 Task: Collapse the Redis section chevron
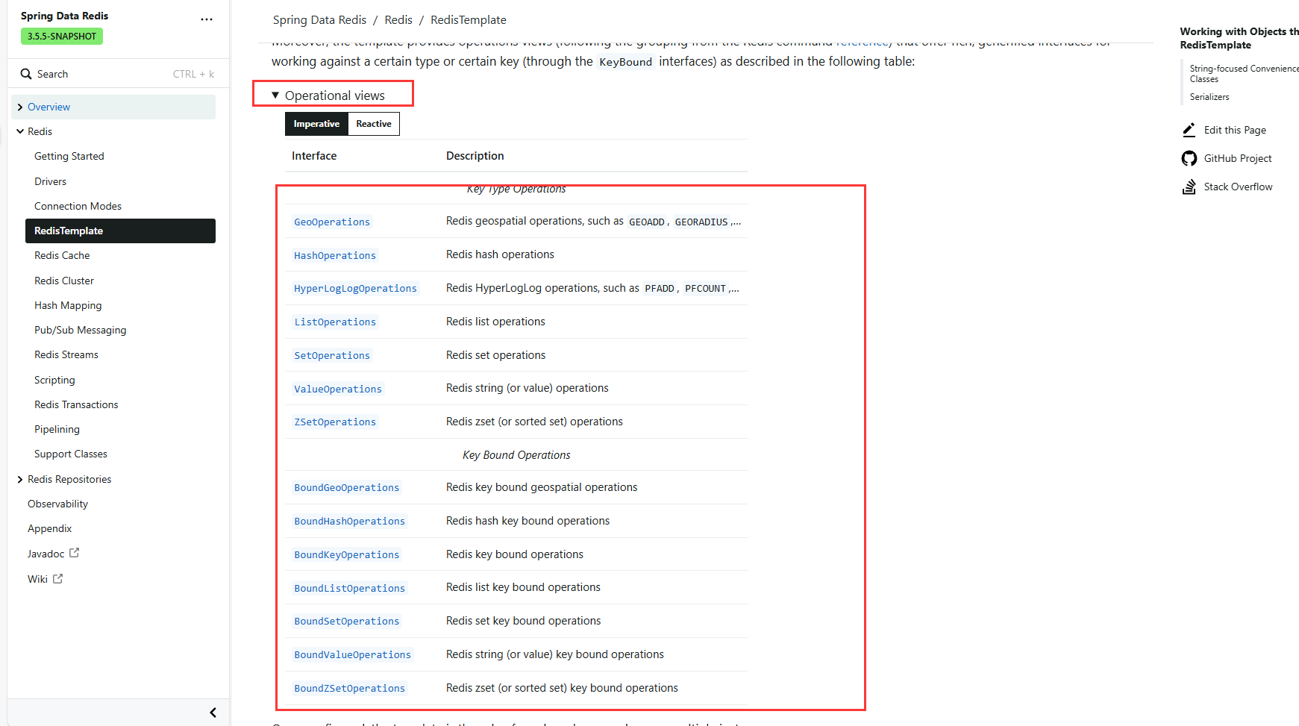20,131
